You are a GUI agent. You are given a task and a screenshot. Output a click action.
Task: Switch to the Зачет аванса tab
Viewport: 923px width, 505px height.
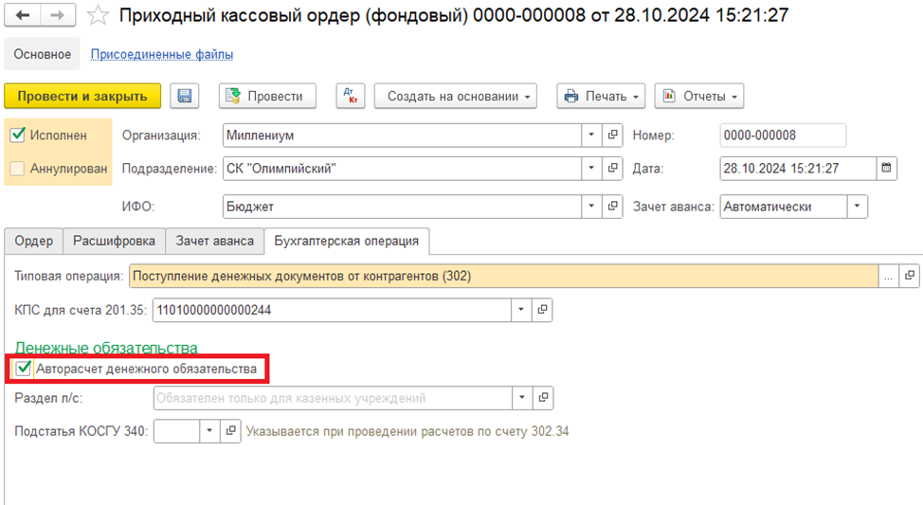pos(215,242)
